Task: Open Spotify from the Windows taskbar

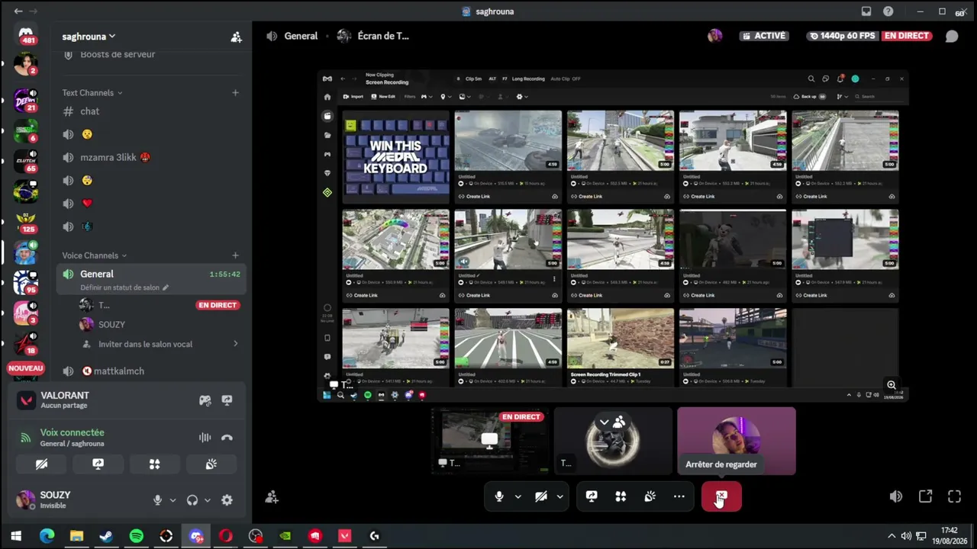Action: coord(136,536)
